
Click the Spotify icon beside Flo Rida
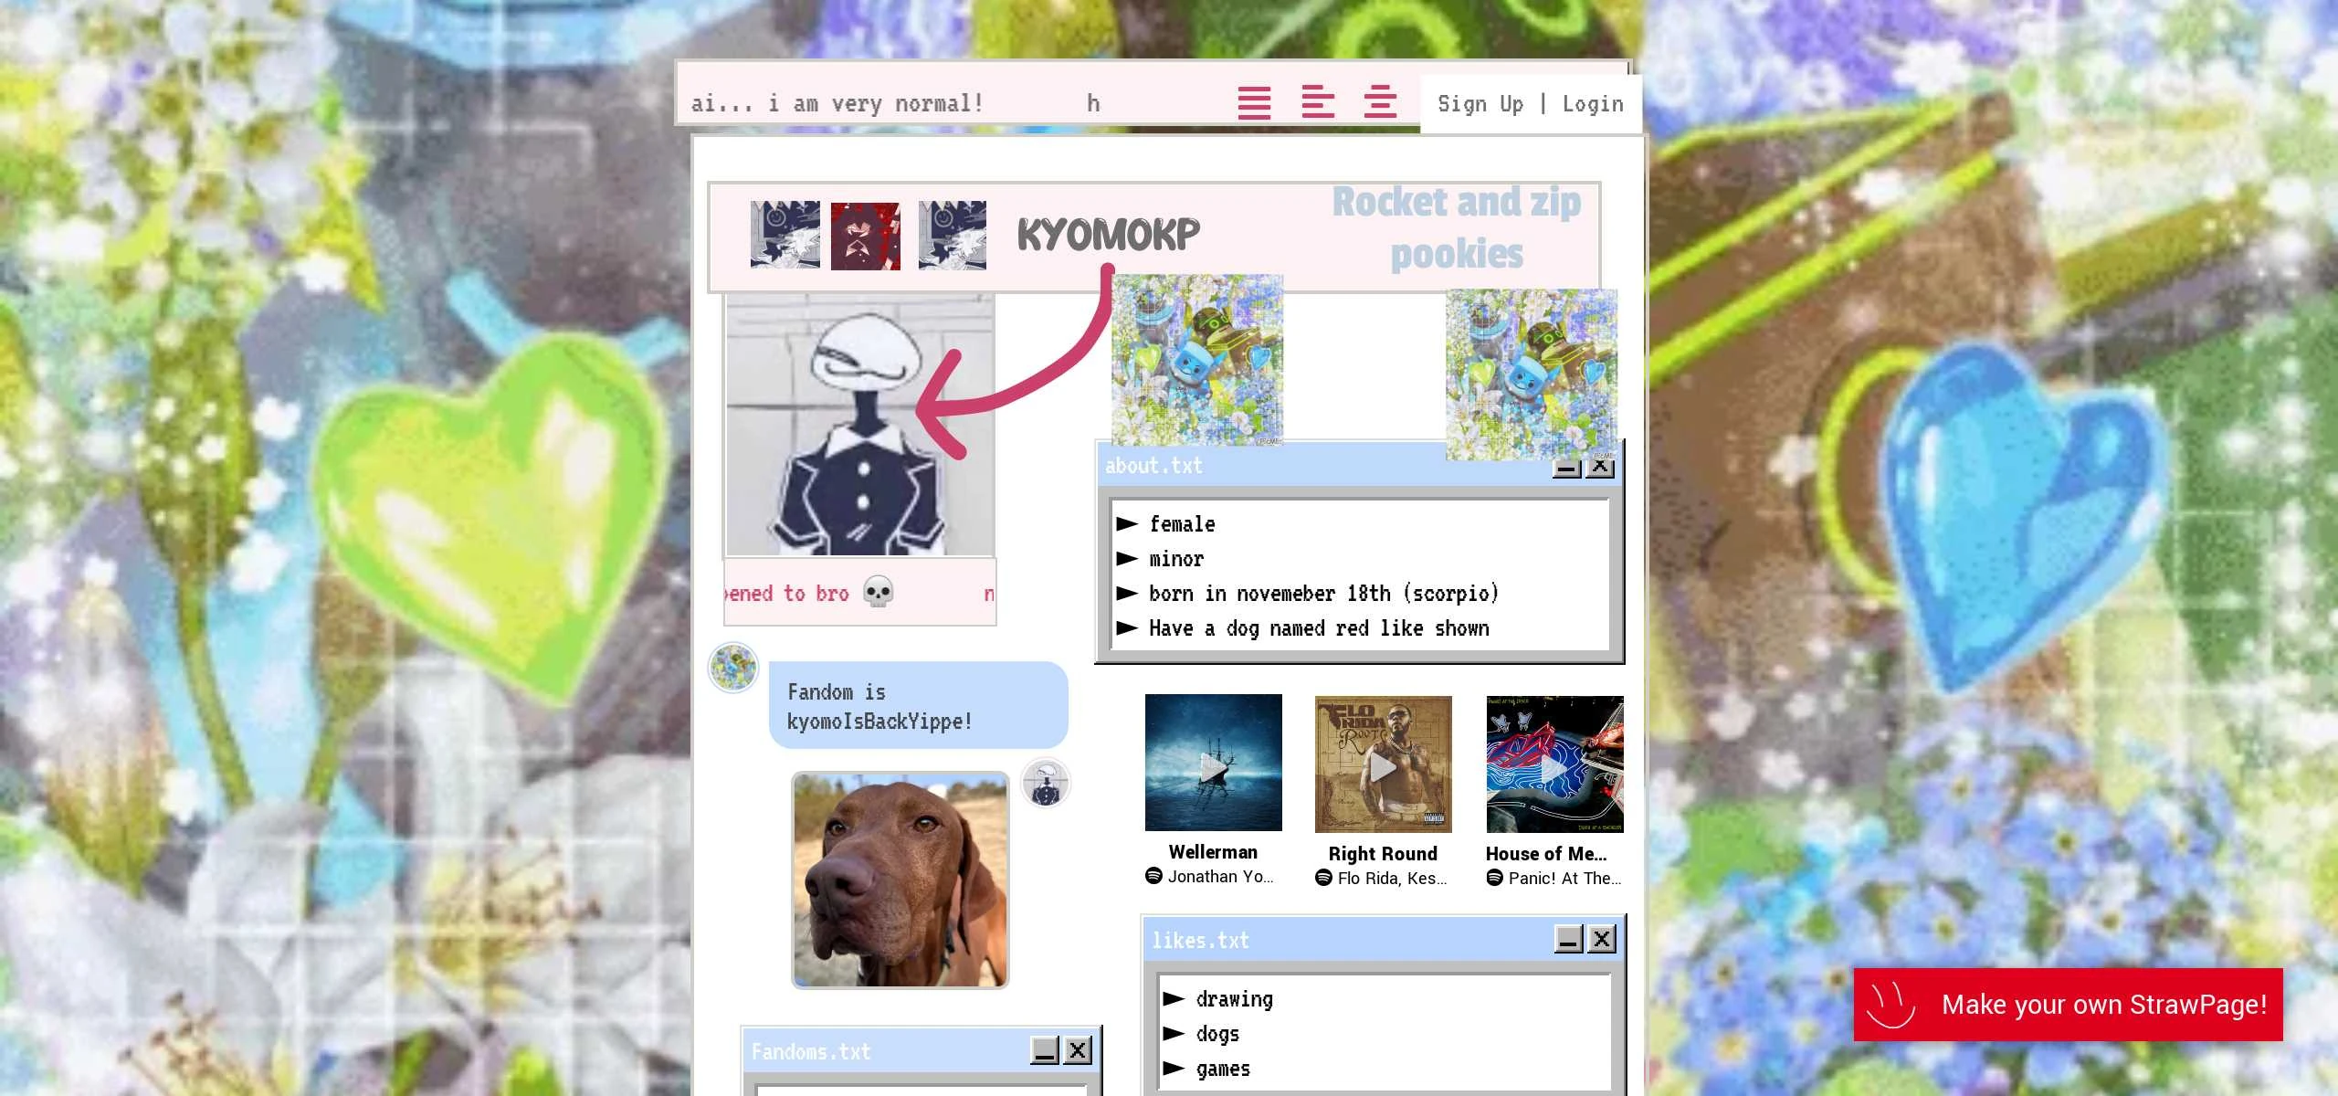point(1323,878)
